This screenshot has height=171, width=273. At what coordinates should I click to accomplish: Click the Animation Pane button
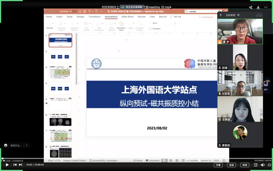point(121,25)
